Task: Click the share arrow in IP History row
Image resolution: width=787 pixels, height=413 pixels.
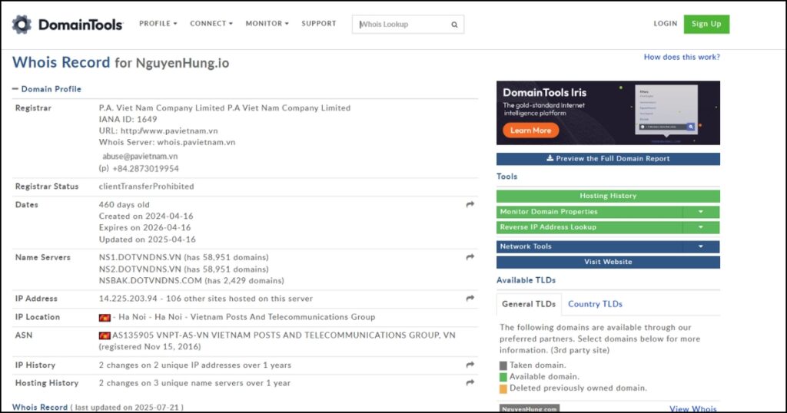Action: [x=470, y=365]
